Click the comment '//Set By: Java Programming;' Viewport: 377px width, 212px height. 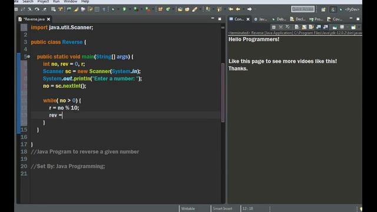pos(68,166)
